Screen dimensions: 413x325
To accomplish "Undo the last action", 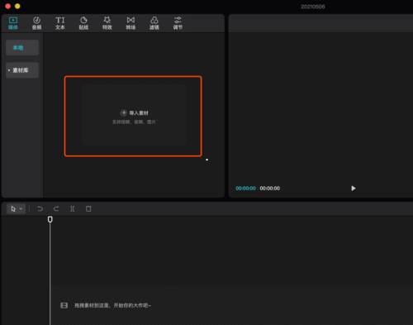I will click(40, 208).
